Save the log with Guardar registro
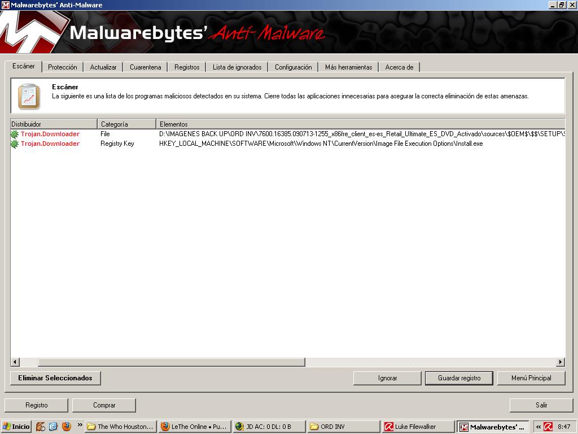The image size is (578, 434). click(x=459, y=378)
